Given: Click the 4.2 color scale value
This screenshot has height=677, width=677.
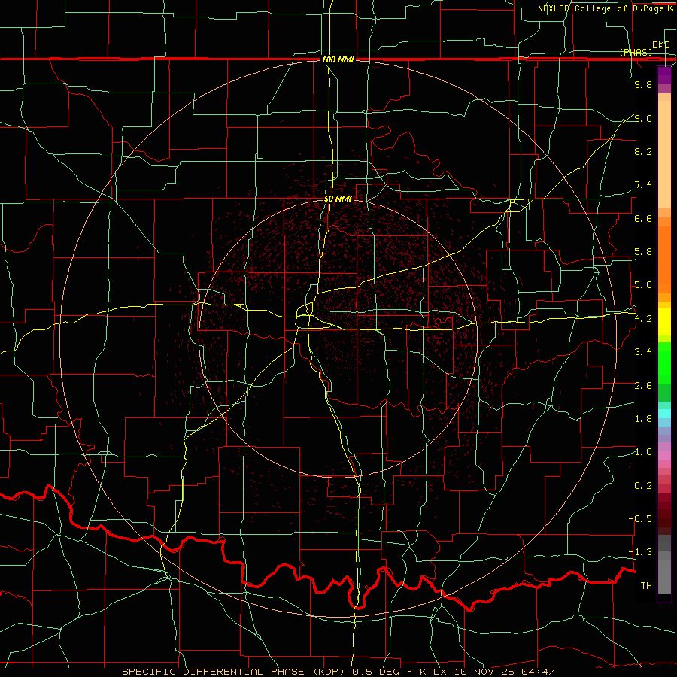Looking at the screenshot, I should click(x=643, y=319).
